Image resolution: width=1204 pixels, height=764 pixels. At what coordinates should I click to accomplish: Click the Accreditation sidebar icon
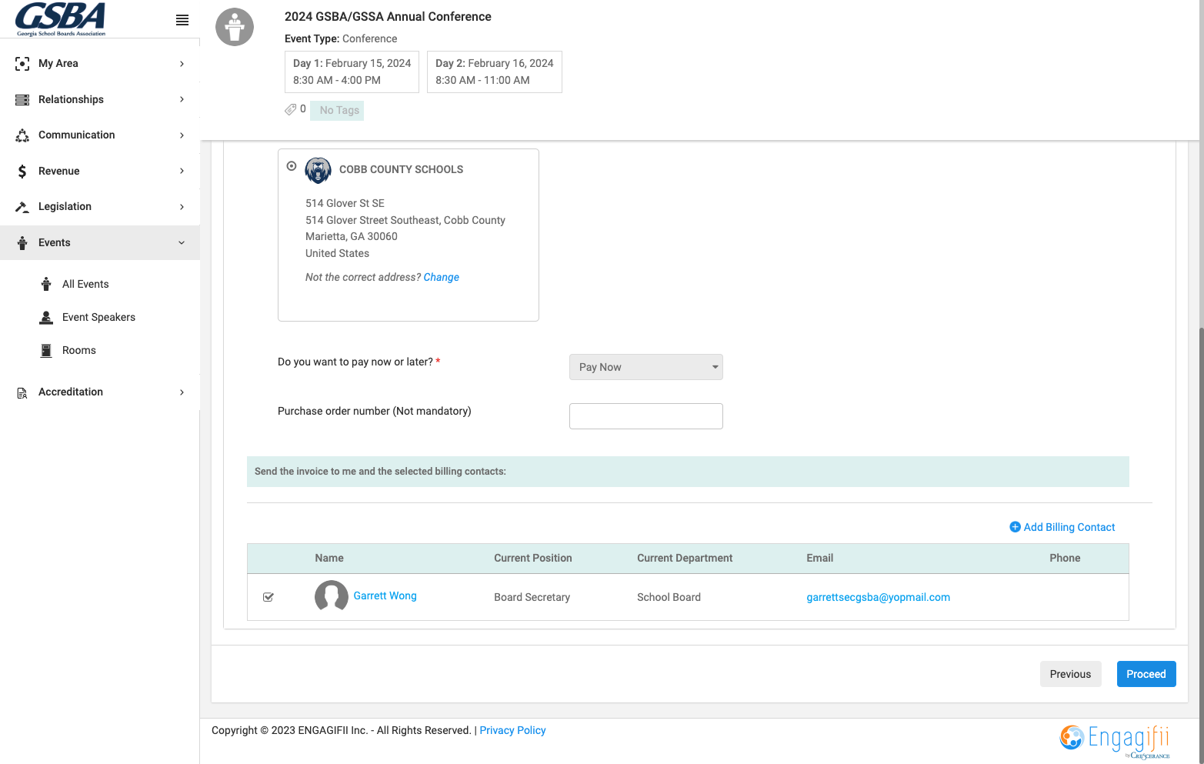(x=22, y=392)
